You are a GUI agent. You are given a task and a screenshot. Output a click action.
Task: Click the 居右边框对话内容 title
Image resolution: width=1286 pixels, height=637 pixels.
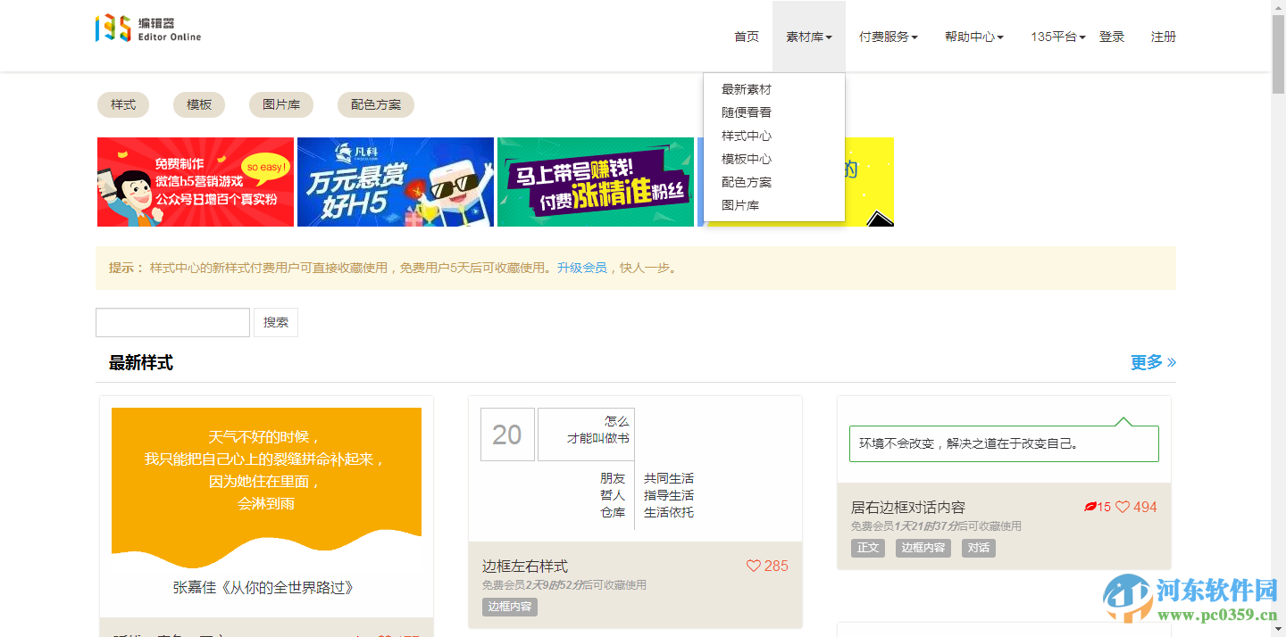[x=908, y=507]
